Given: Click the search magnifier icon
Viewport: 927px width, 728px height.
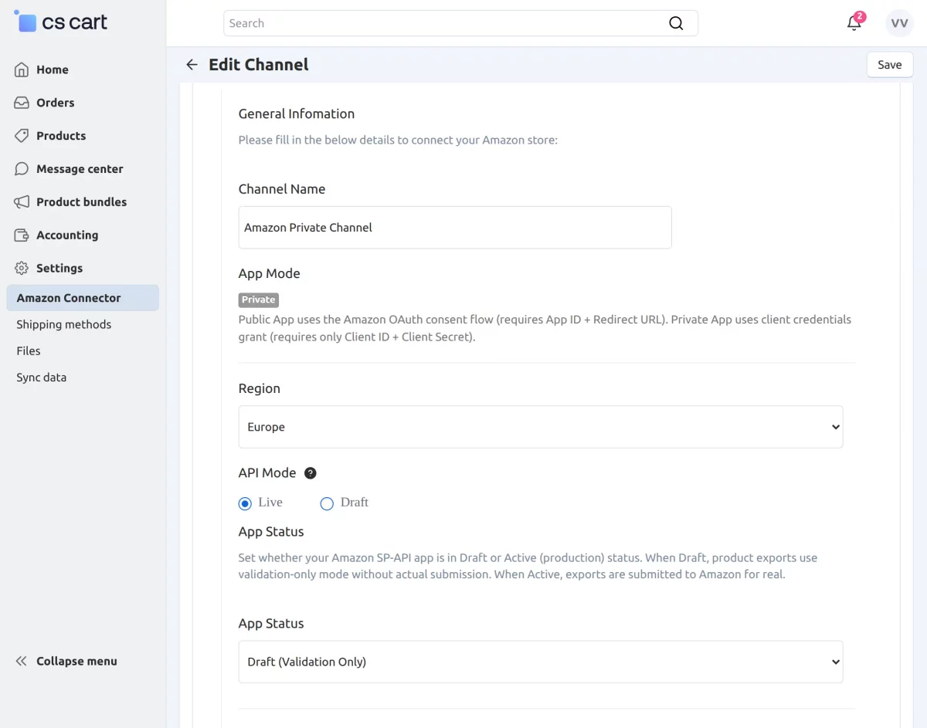Looking at the screenshot, I should pyautogui.click(x=676, y=23).
